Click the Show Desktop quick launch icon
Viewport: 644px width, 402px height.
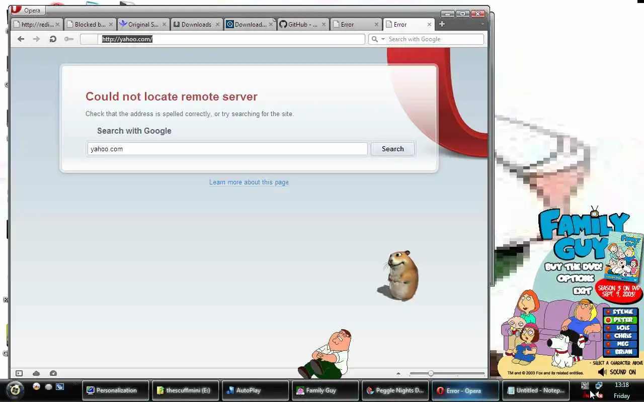click(48, 386)
